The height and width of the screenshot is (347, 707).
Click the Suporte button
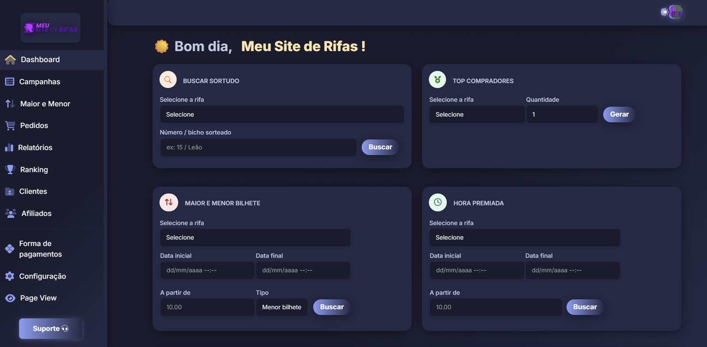50,328
